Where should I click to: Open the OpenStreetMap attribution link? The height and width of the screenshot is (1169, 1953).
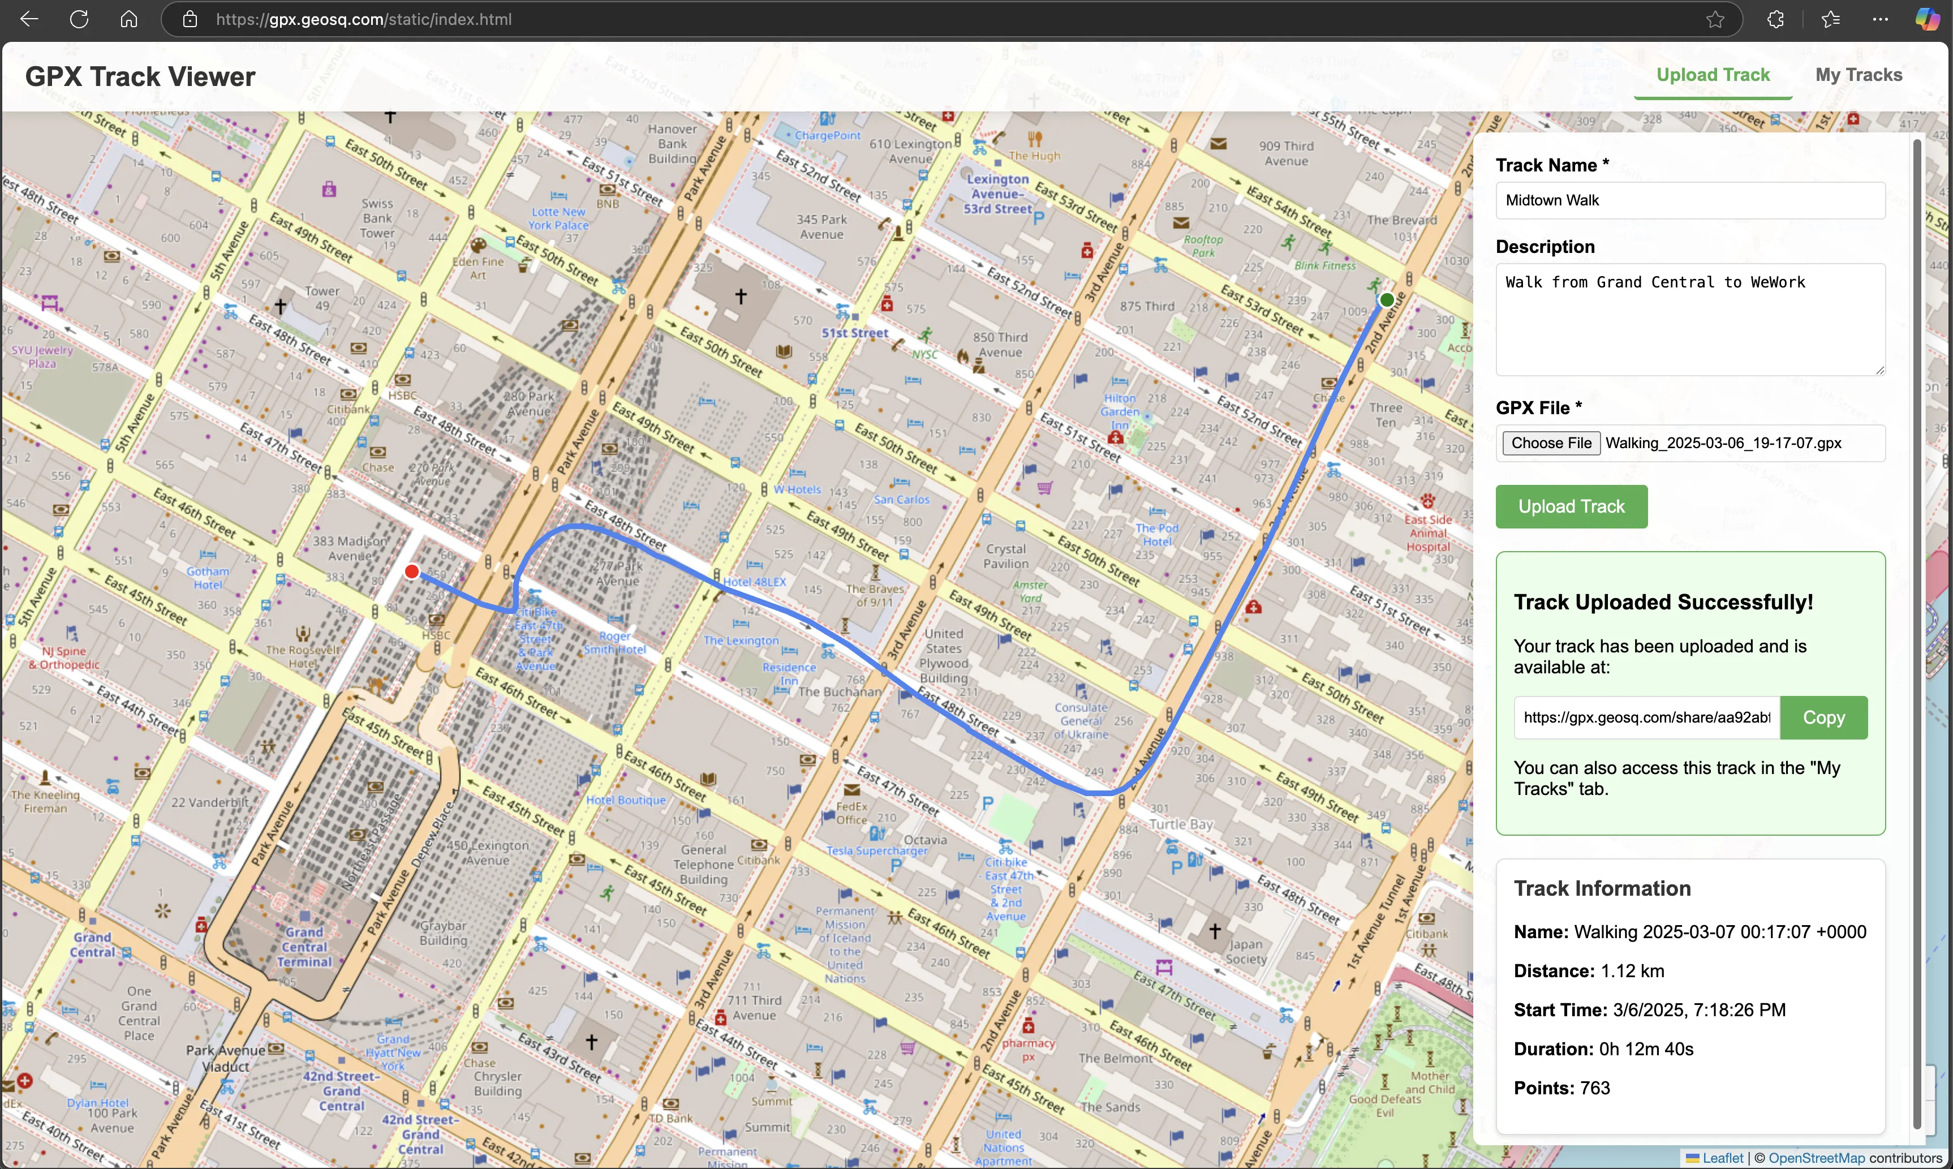click(1816, 1158)
